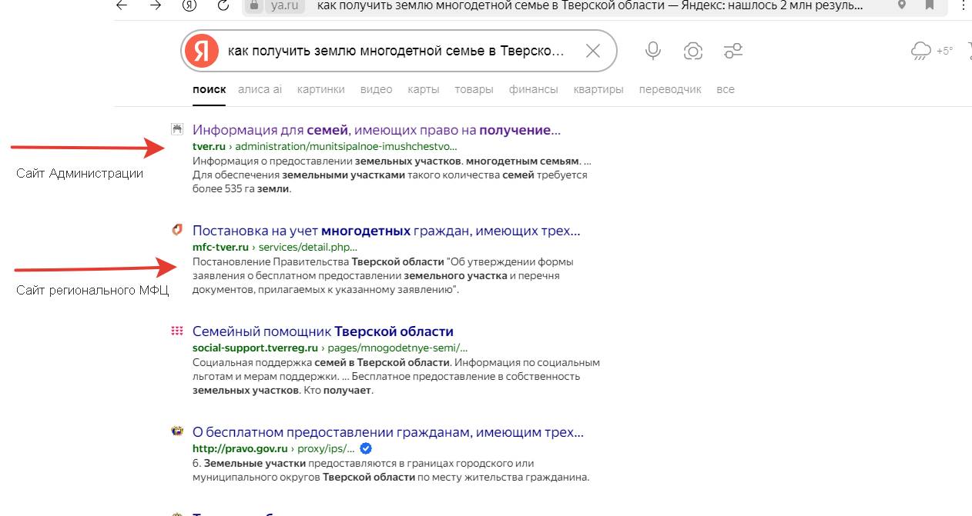Image resolution: width=972 pixels, height=516 pixels.
Task: Click the lock icon in the address bar
Action: click(253, 5)
